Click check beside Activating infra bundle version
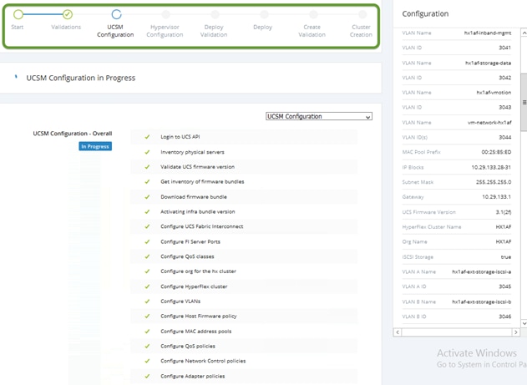This screenshot has width=527, height=385. tap(147, 212)
